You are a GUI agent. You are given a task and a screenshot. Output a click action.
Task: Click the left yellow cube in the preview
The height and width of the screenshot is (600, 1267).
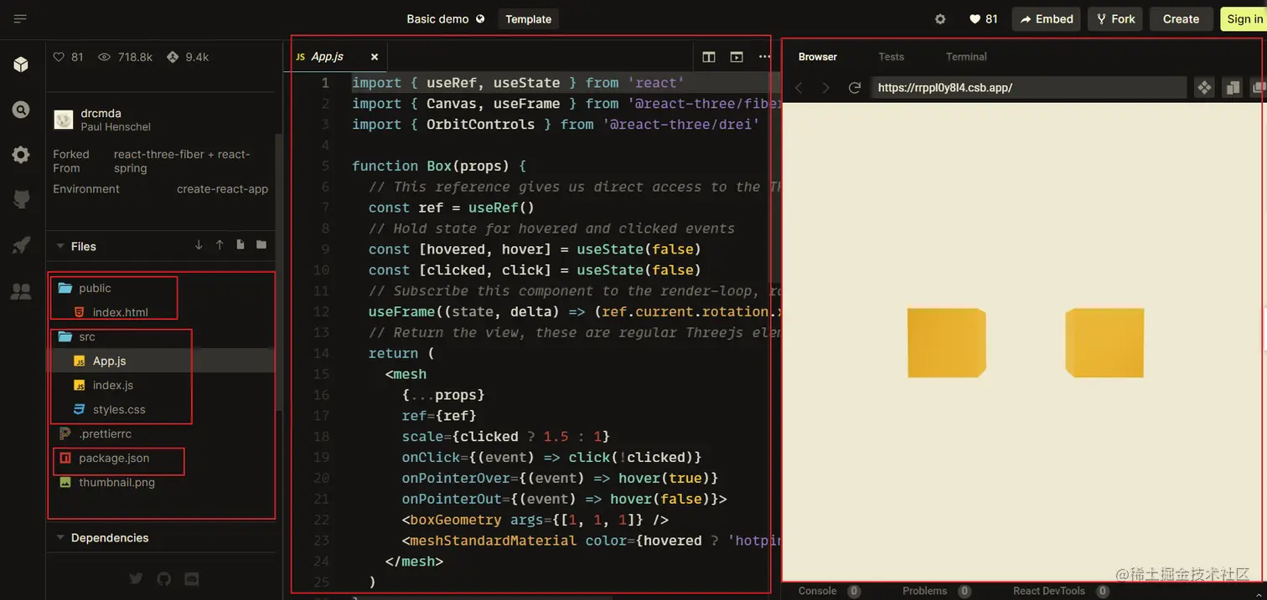pyautogui.click(x=947, y=343)
